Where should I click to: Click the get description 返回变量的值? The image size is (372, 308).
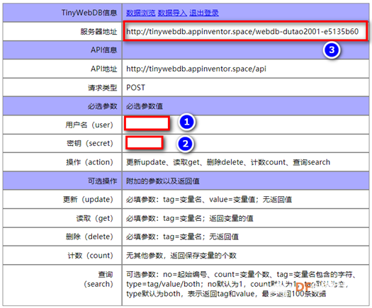click(190, 218)
